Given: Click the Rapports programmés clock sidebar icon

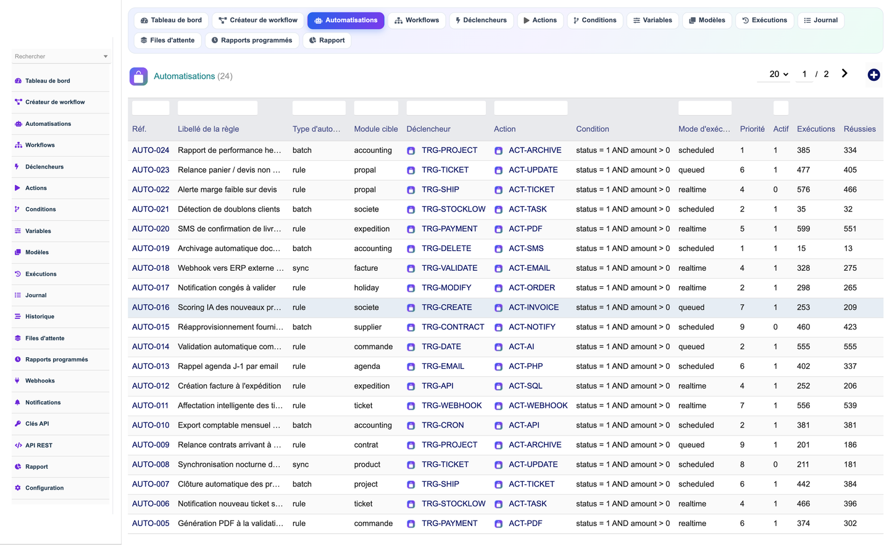Looking at the screenshot, I should tap(18, 360).
